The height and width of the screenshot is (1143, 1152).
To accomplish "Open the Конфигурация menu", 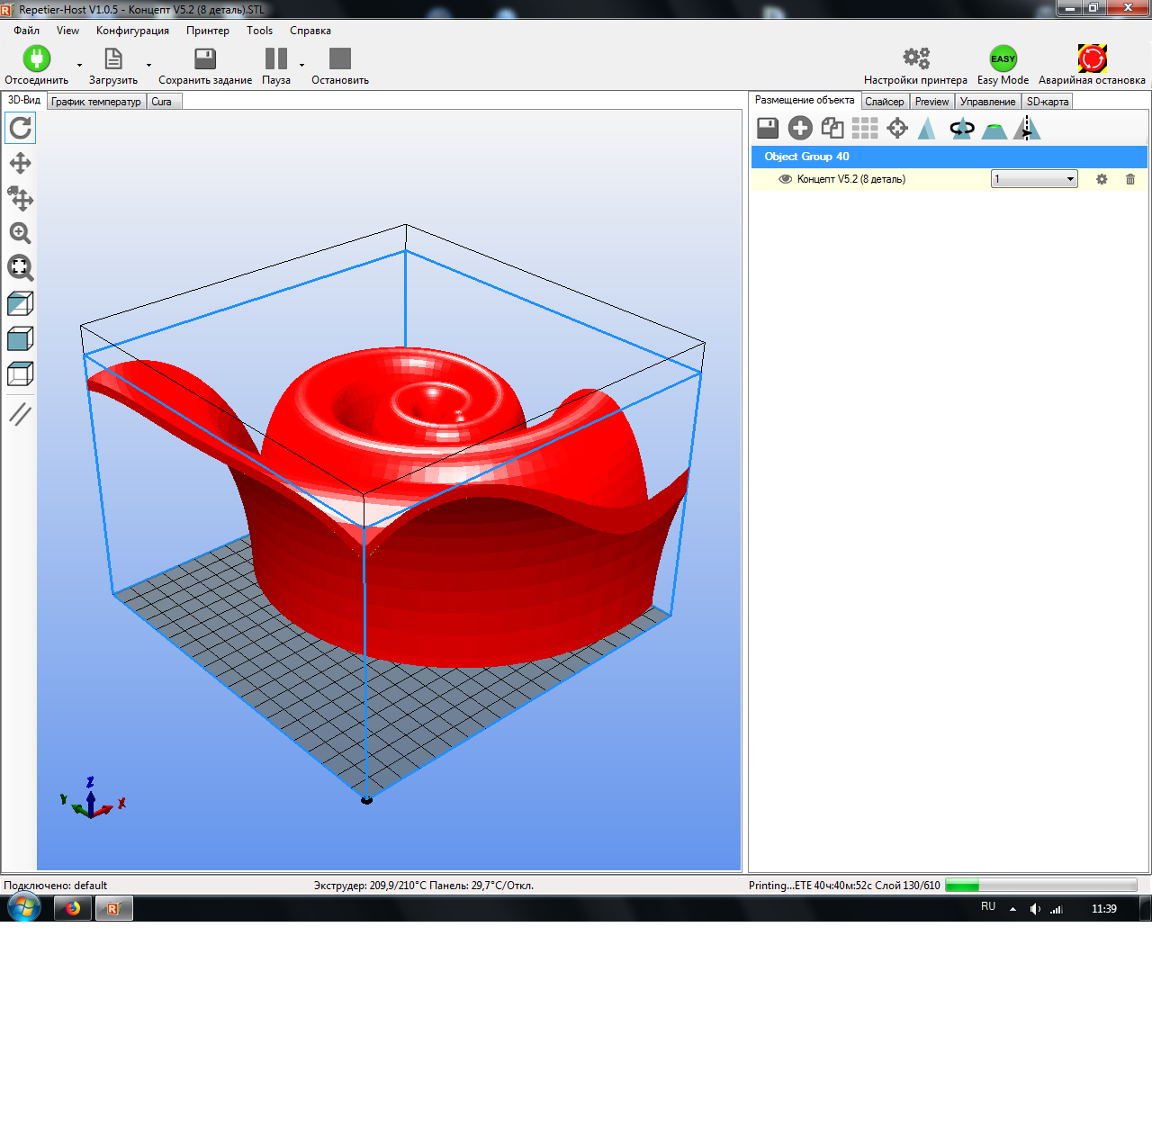I will [x=132, y=30].
